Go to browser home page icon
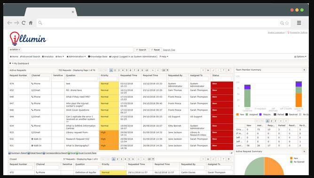 (x=31, y=23)
